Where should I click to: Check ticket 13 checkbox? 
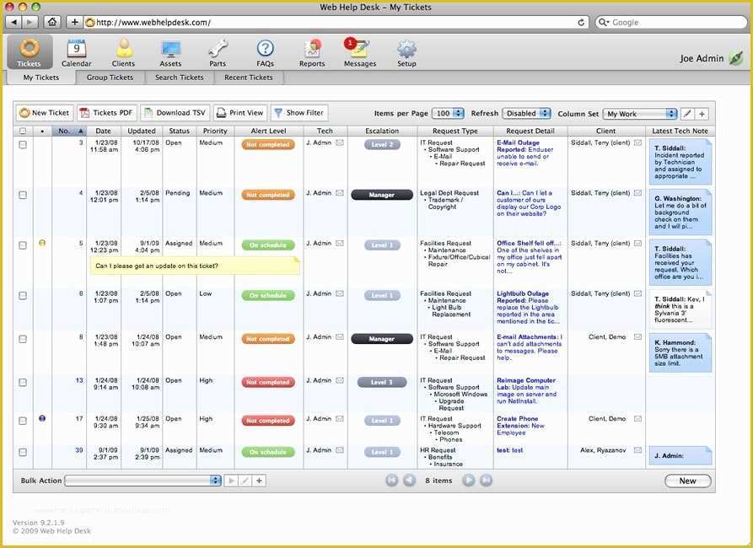coord(23,383)
